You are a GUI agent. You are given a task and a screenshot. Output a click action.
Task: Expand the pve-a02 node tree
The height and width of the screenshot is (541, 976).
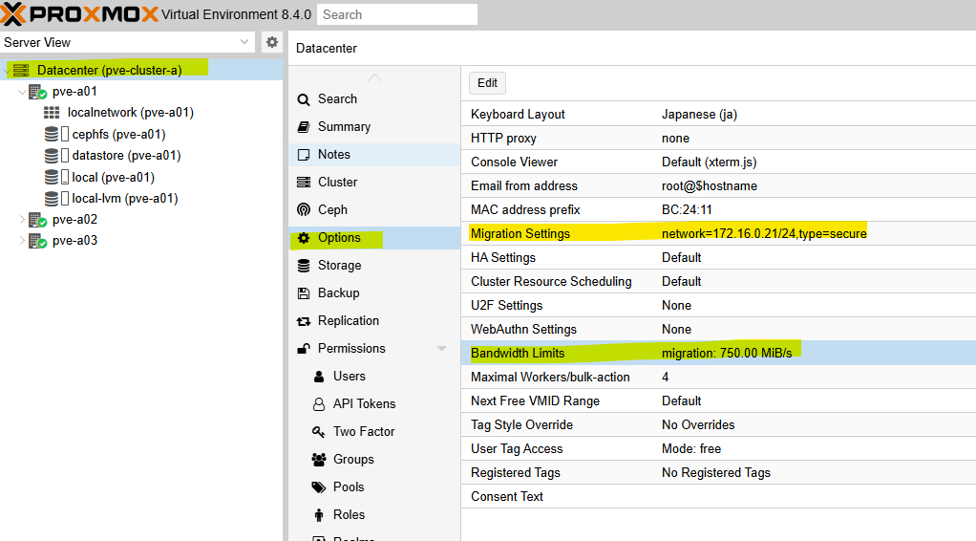point(23,220)
